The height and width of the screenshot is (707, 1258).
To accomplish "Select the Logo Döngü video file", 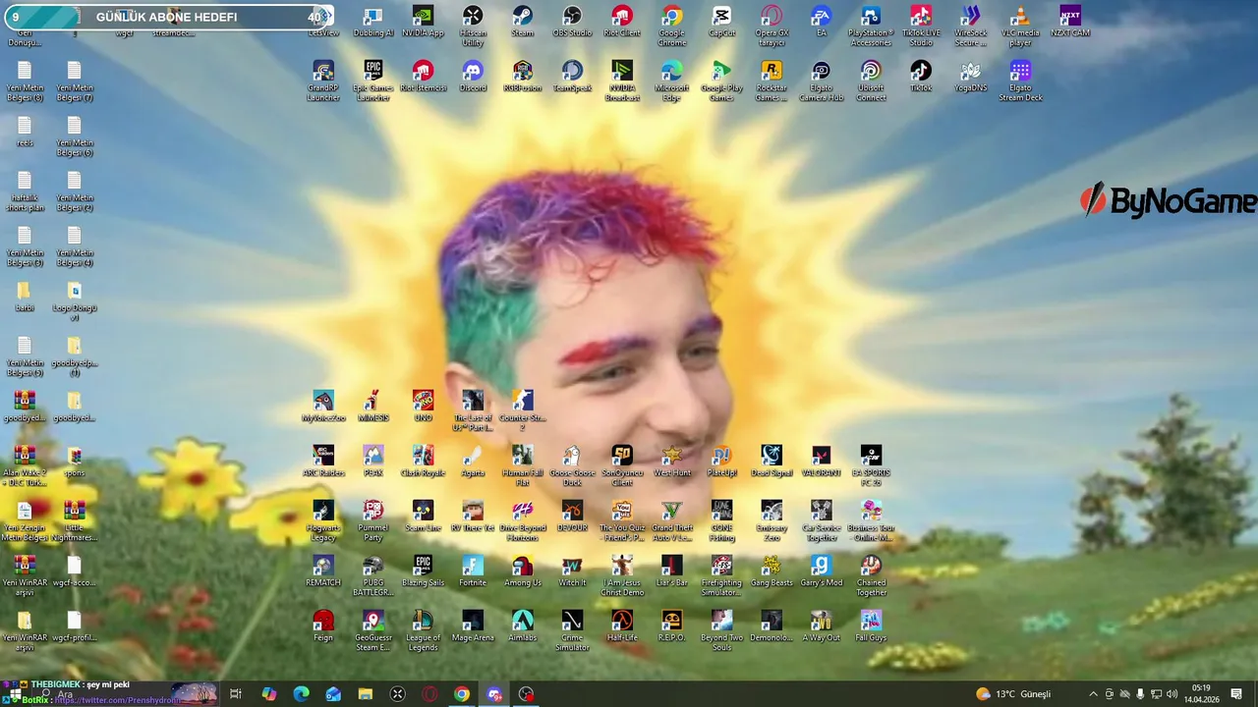I will [74, 301].
